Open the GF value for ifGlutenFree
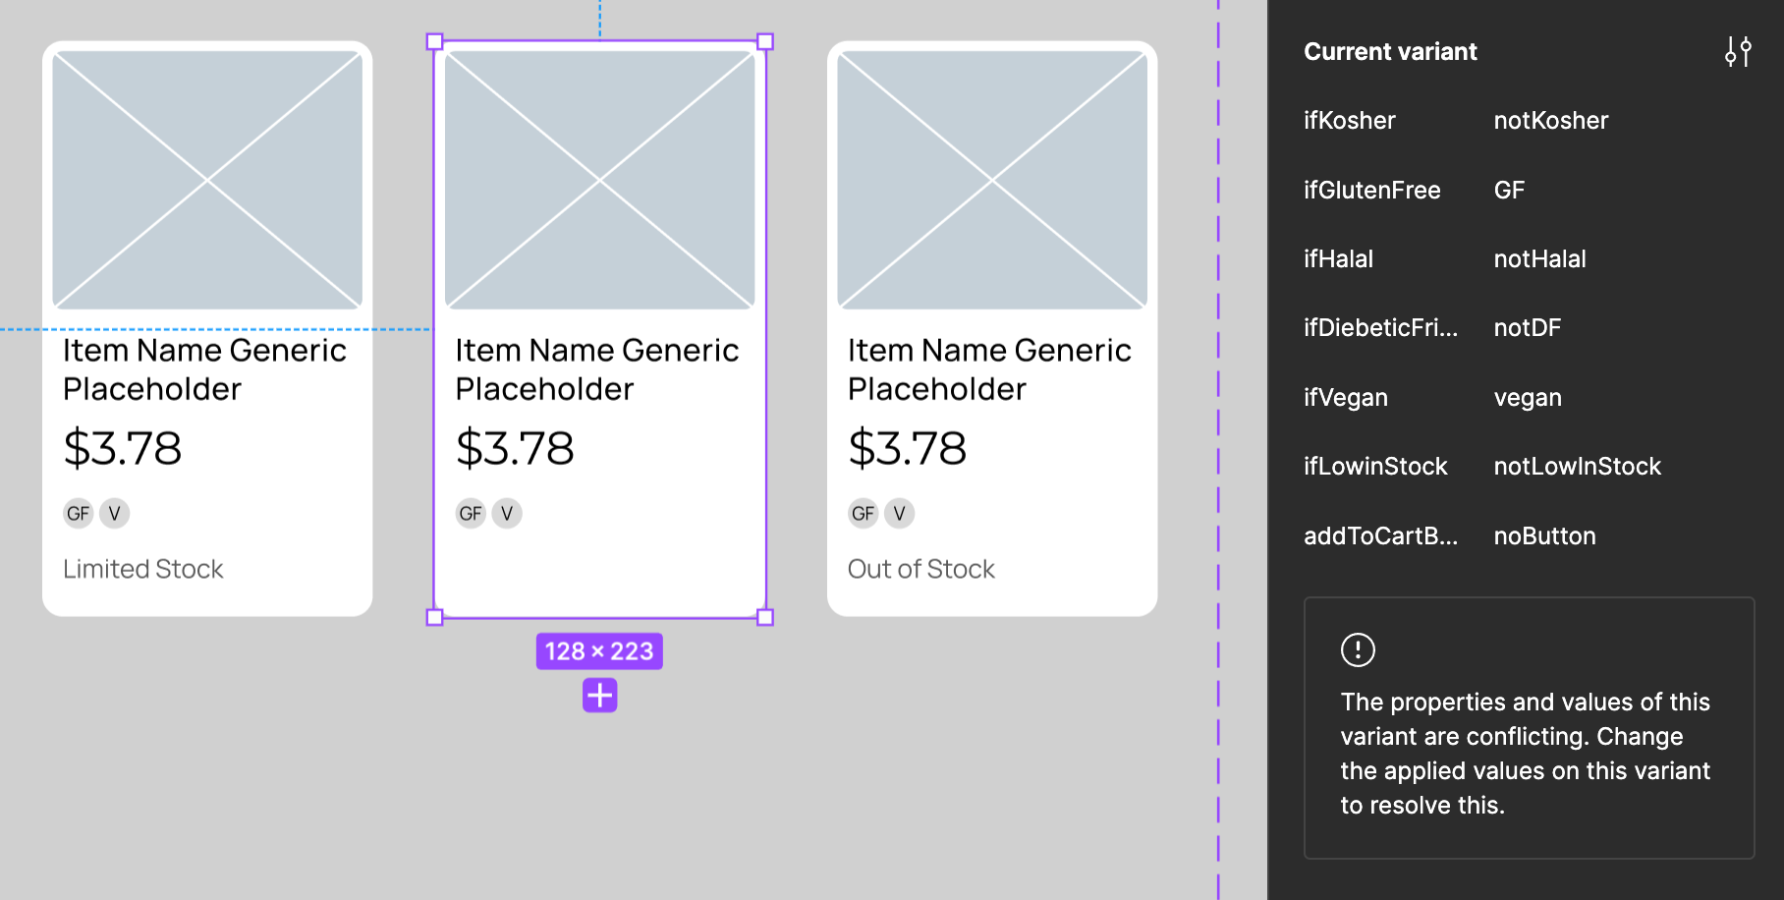 [1509, 190]
